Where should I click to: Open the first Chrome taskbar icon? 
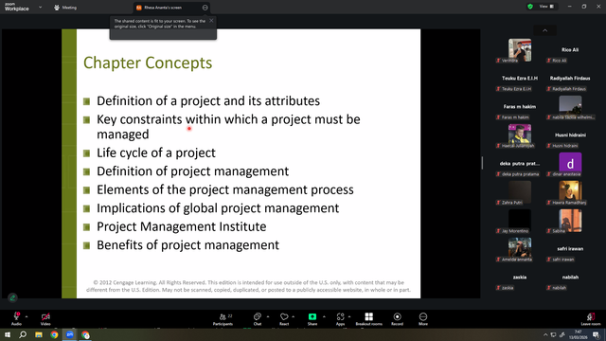point(54,334)
